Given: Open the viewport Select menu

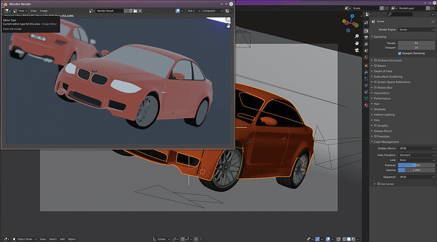Looking at the screenshot, I should [53, 239].
